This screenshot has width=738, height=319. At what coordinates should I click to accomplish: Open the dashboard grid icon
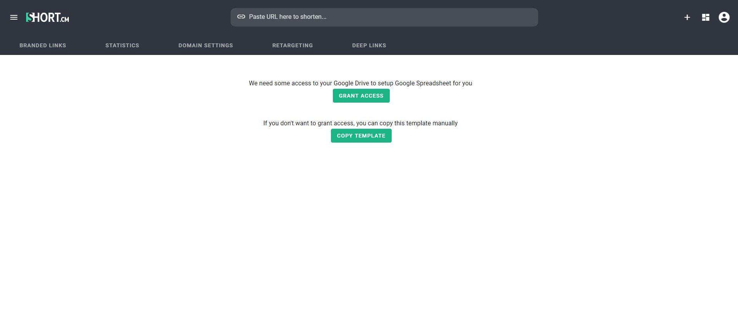click(706, 17)
